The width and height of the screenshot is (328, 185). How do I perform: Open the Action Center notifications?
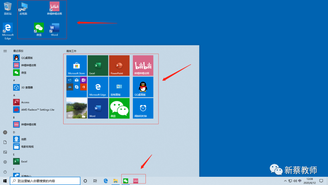click(321, 181)
